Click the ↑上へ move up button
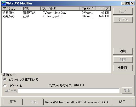 tap(123, 11)
